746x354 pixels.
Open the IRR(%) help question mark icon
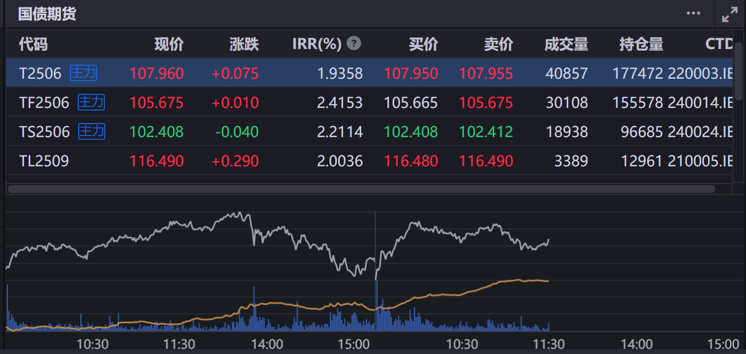click(353, 44)
